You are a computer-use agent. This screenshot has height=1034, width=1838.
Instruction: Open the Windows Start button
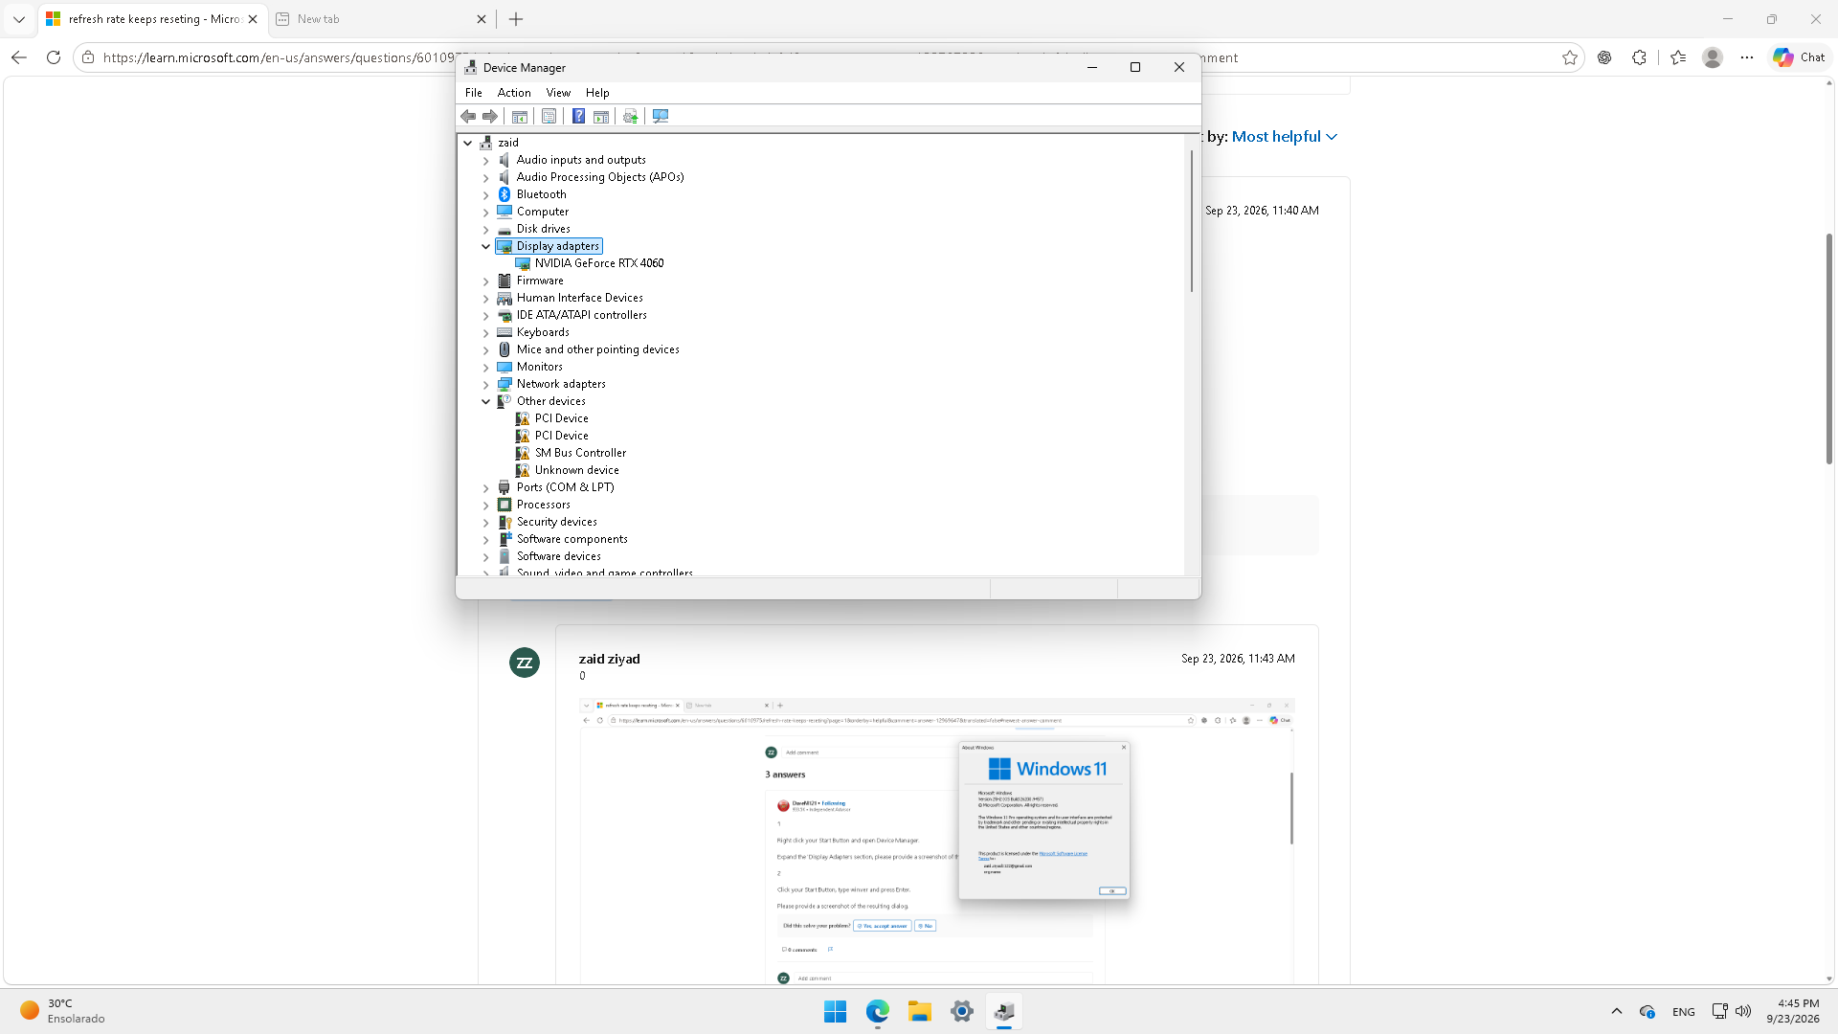835,1011
